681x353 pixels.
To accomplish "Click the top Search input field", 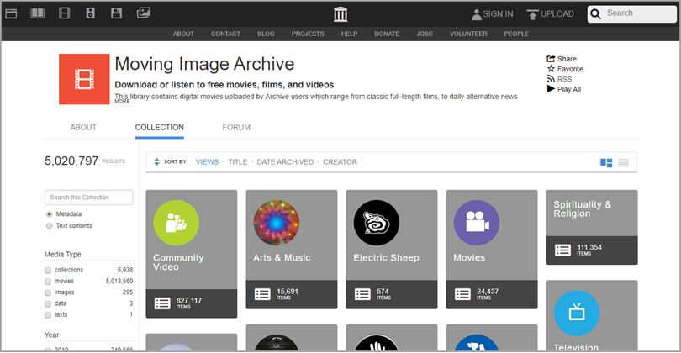I will pos(632,14).
